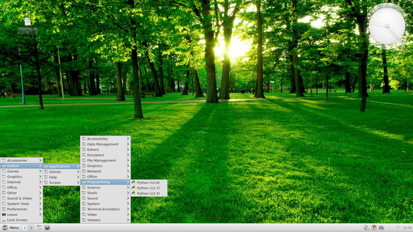Open the Programming submenu
Image resolution: width=413 pixels, height=232 pixels.
click(99, 182)
